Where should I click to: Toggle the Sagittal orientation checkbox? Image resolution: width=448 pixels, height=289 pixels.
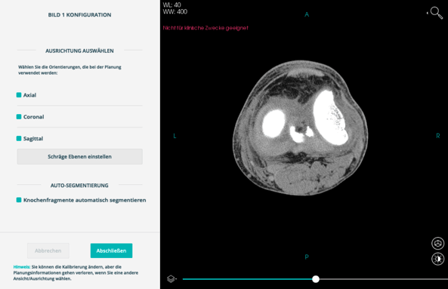coord(19,138)
